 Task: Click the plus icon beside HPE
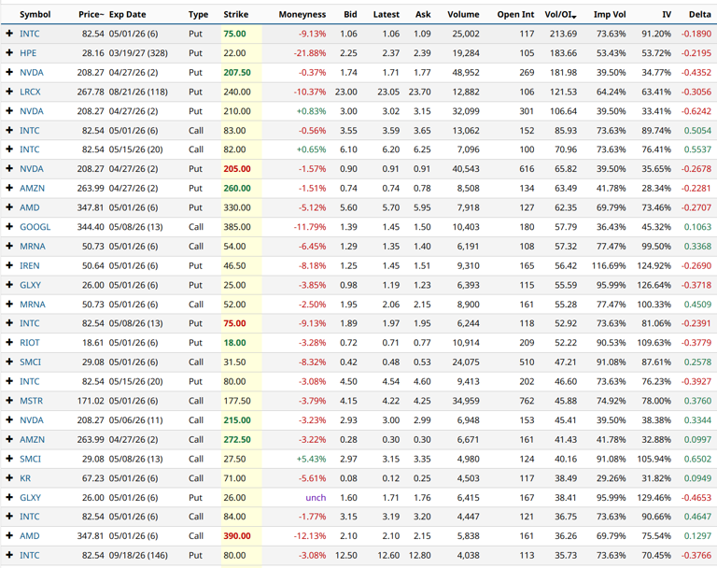[x=9, y=53]
